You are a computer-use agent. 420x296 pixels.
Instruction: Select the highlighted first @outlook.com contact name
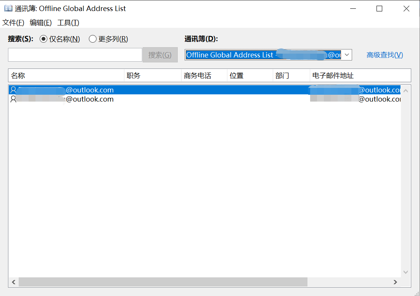pyautogui.click(x=64, y=90)
